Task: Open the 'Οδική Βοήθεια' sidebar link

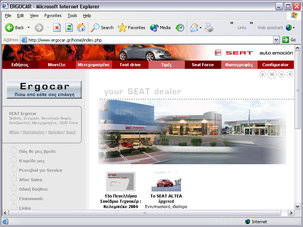Action: (x=33, y=189)
